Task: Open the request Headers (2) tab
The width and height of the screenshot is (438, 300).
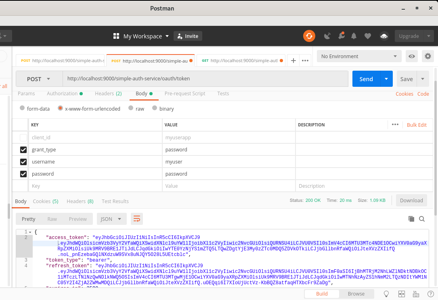Action: click(108, 94)
